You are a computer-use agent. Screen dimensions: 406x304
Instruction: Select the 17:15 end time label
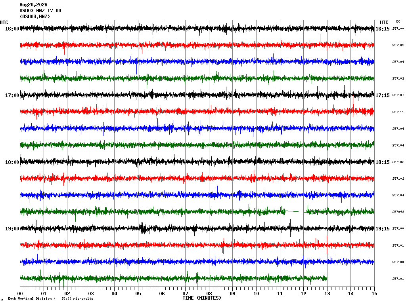383,95
